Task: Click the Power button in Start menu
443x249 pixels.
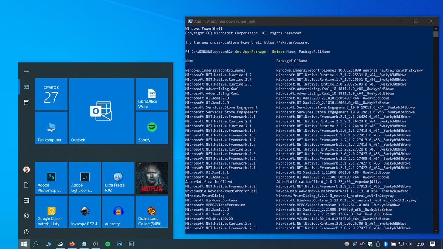Action: [26, 232]
